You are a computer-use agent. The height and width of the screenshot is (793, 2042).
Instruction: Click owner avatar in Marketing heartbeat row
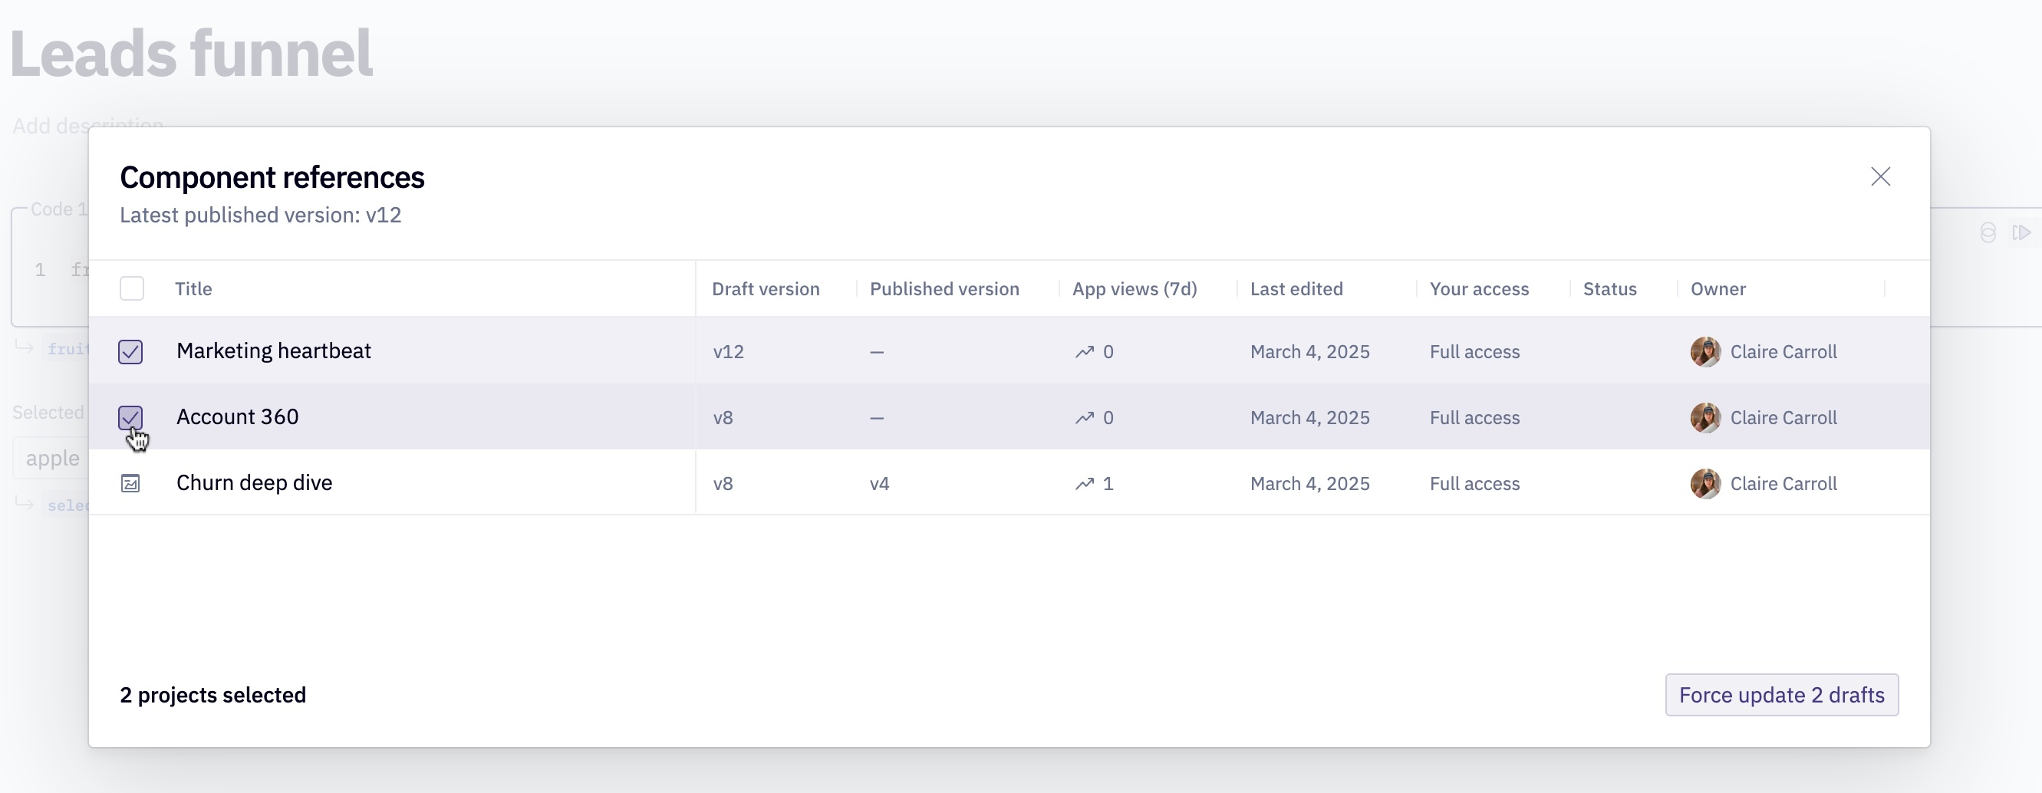(1704, 352)
